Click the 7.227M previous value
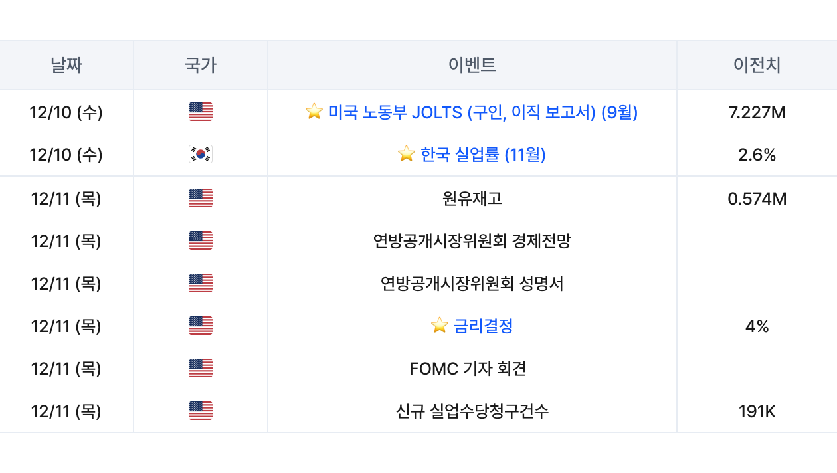The width and height of the screenshot is (837, 473). [x=757, y=112]
